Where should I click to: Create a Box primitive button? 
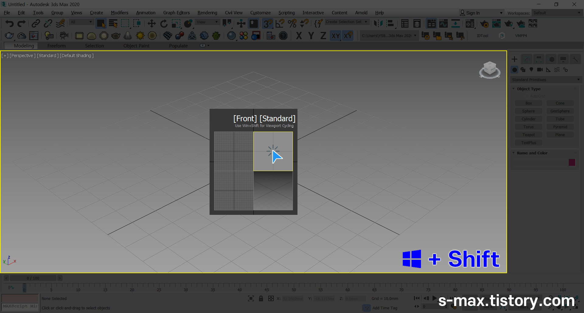pos(529,103)
